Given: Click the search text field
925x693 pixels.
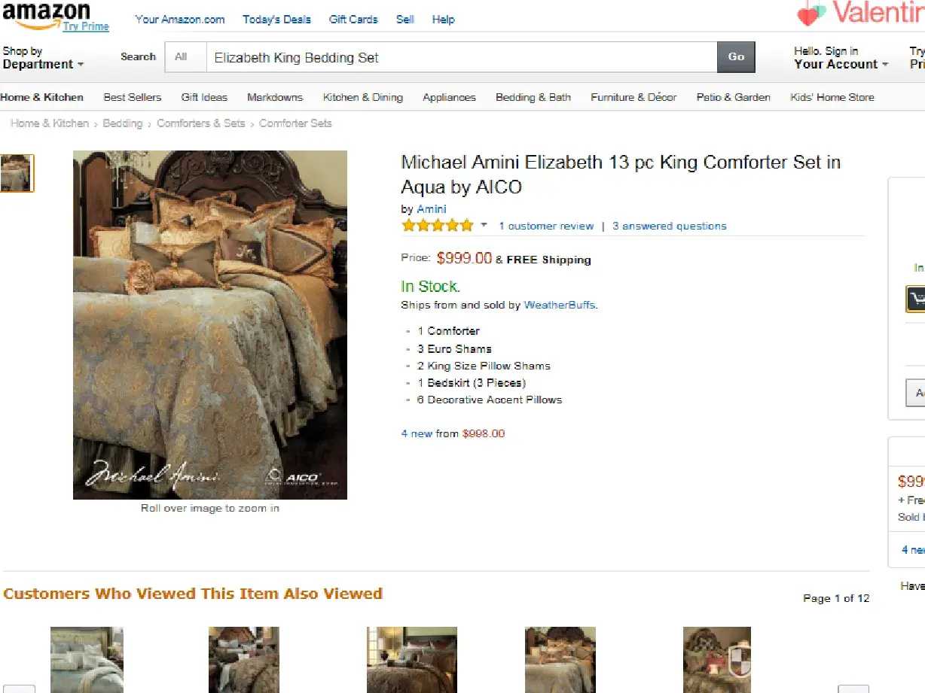Looking at the screenshot, I should (x=461, y=57).
